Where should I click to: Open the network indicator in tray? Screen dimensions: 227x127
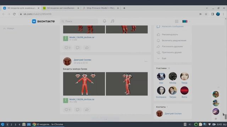[210, 125]
